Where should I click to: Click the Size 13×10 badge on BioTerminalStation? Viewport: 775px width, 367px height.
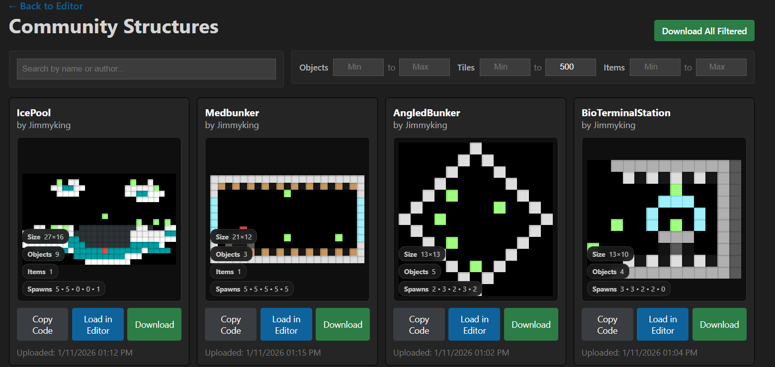[x=610, y=254]
